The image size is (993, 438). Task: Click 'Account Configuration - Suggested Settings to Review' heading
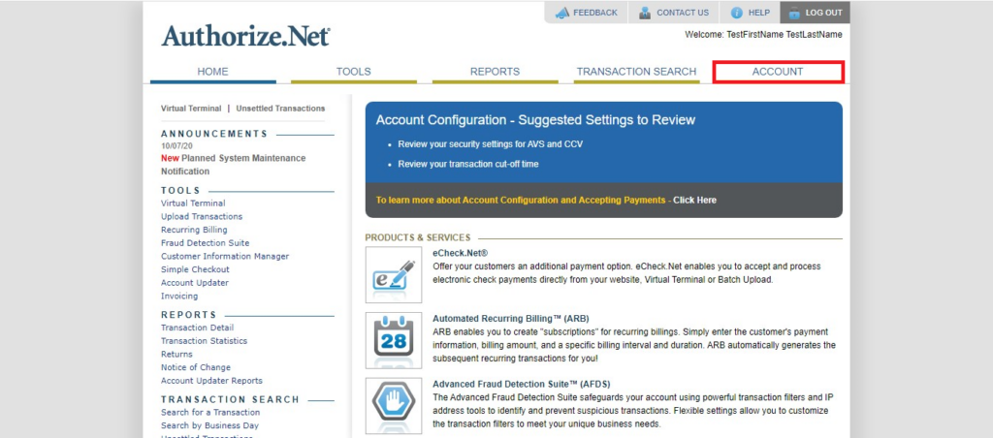pyautogui.click(x=535, y=119)
